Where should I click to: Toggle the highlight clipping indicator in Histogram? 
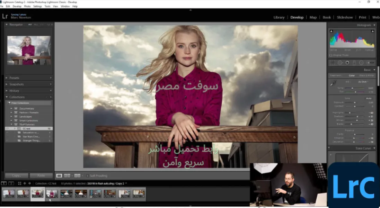(x=372, y=31)
